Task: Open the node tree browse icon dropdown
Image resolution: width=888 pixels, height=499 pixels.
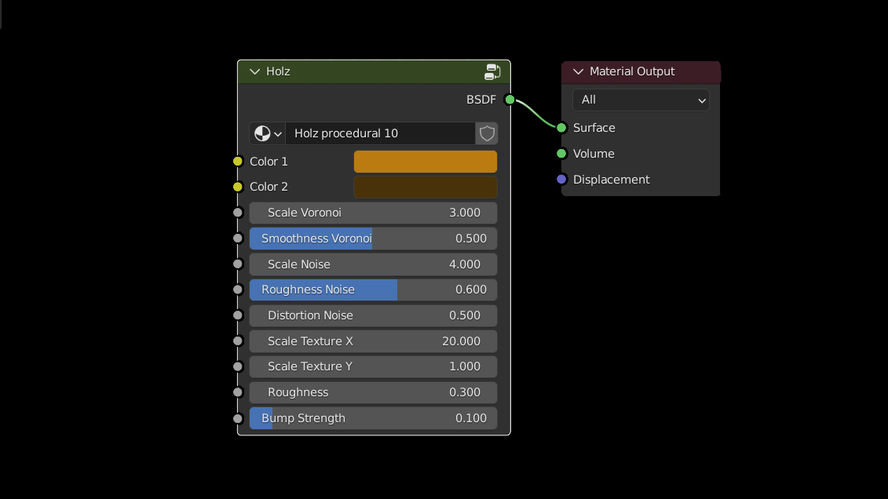Action: point(268,133)
